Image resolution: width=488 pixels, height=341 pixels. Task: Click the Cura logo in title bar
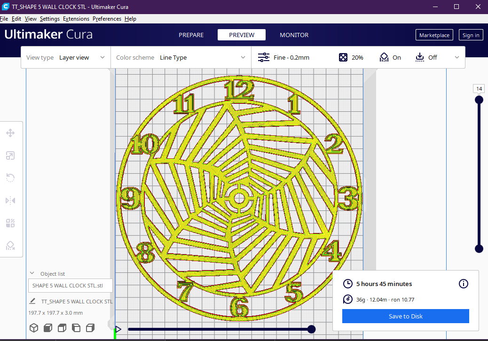point(6,7)
